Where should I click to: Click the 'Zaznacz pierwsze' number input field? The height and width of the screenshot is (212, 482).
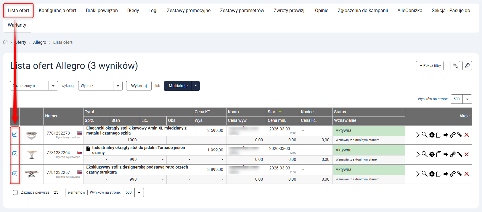point(58,192)
